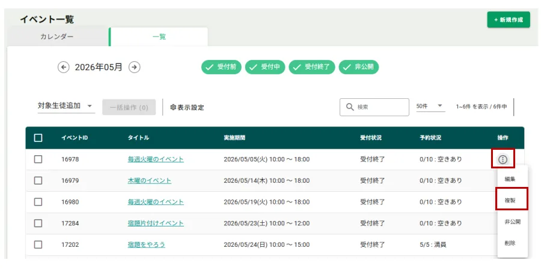Open the 宿題をやろう link
547x272 pixels.
[x=147, y=244]
